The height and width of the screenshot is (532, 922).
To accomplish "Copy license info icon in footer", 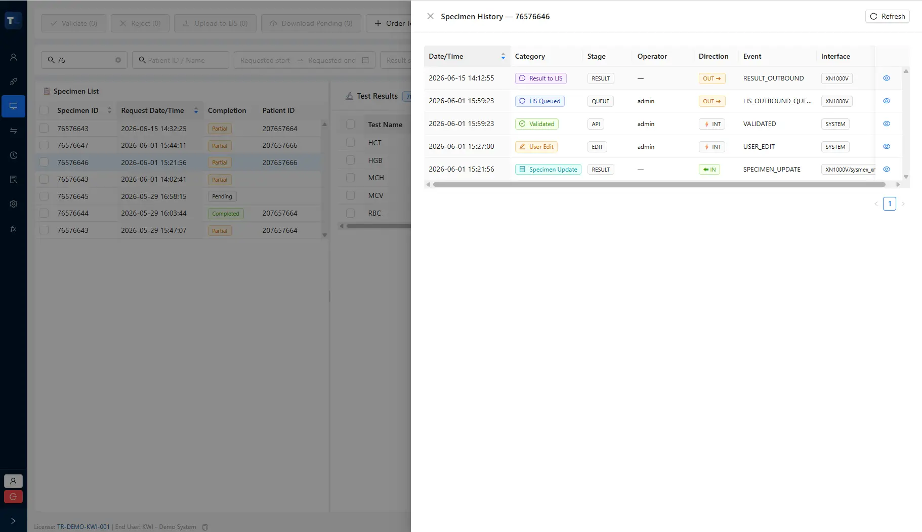I will coord(205,527).
